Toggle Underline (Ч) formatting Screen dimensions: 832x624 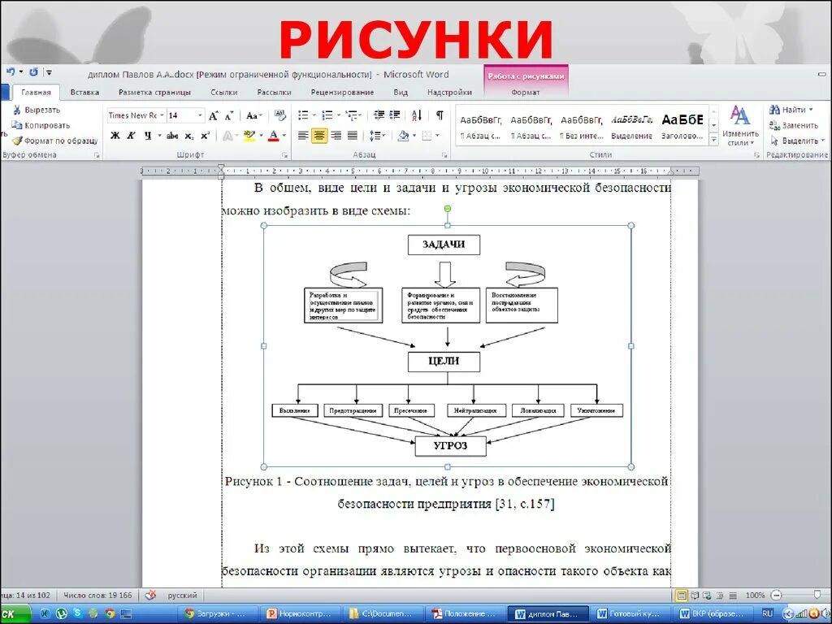tap(148, 136)
